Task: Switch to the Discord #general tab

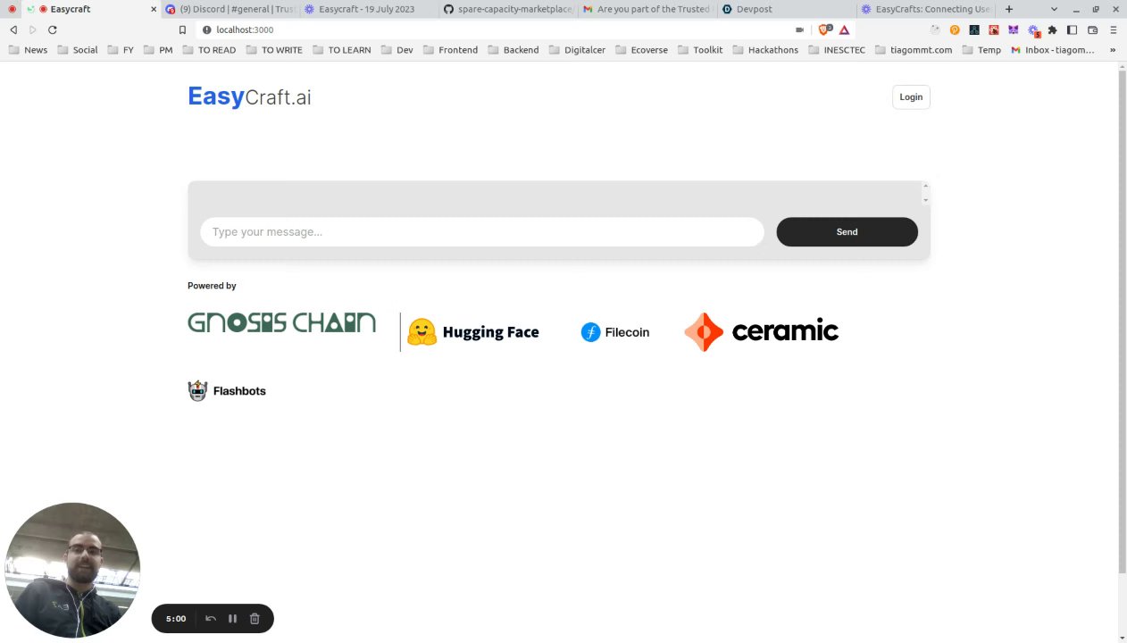Action: pos(230,9)
